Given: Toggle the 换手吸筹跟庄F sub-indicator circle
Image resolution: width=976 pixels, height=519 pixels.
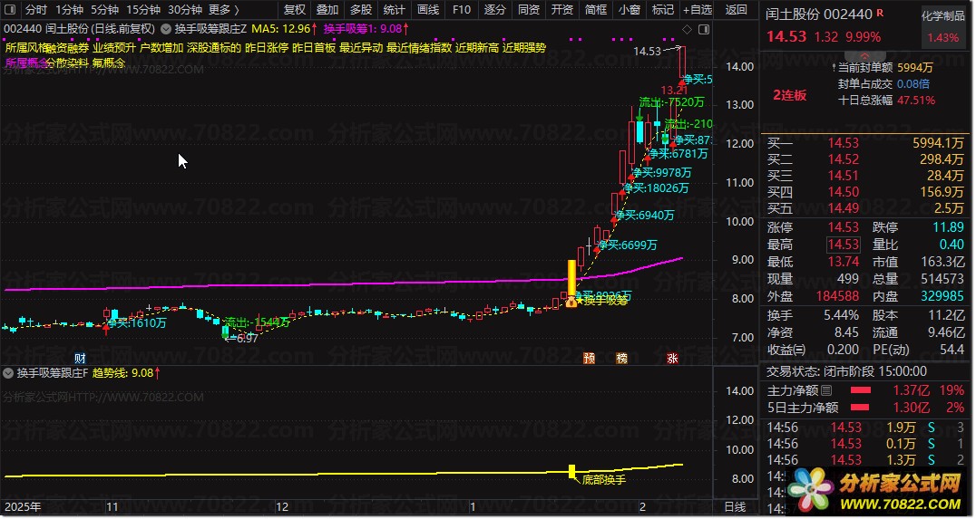Looking at the screenshot, I should click(x=9, y=373).
